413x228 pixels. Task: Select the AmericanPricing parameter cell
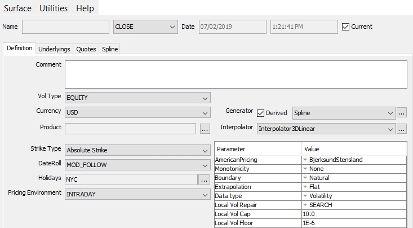tap(258, 160)
